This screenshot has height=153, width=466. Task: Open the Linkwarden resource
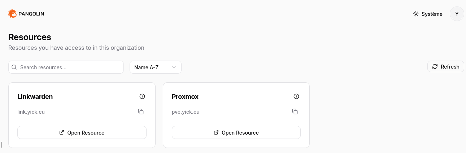[82, 132]
